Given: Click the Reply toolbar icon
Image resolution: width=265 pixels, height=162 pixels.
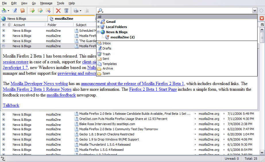Looking at the screenshot, I should [x=32, y=11].
